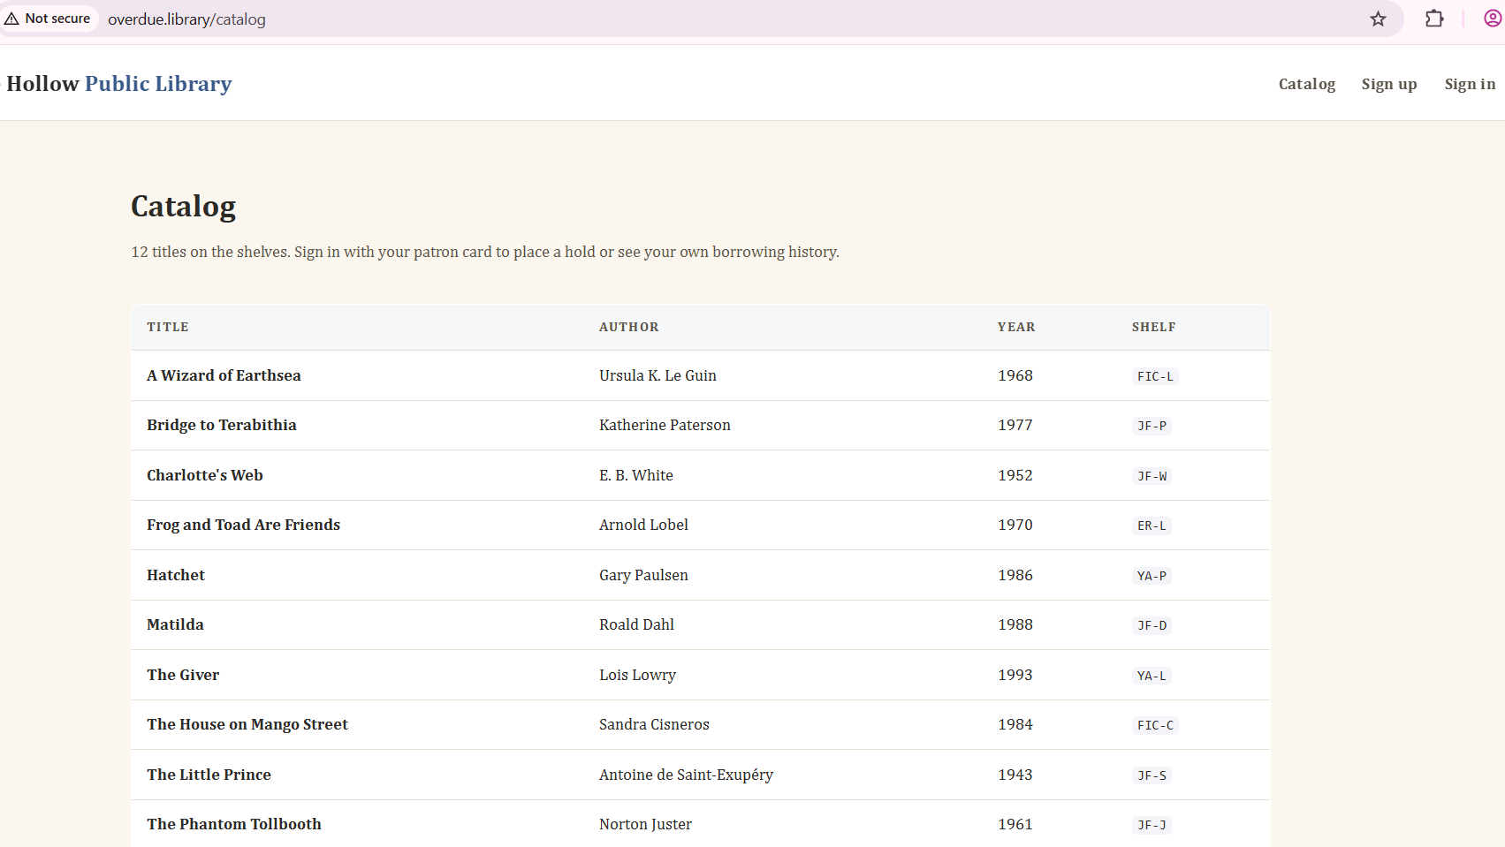
Task: Click the Not secure warning badge
Action: point(49,19)
